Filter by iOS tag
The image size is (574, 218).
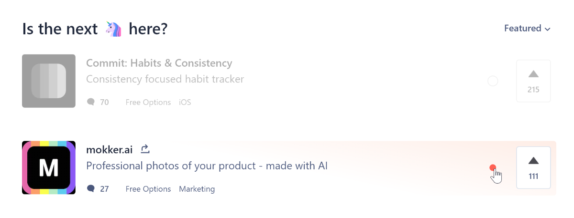tap(185, 102)
